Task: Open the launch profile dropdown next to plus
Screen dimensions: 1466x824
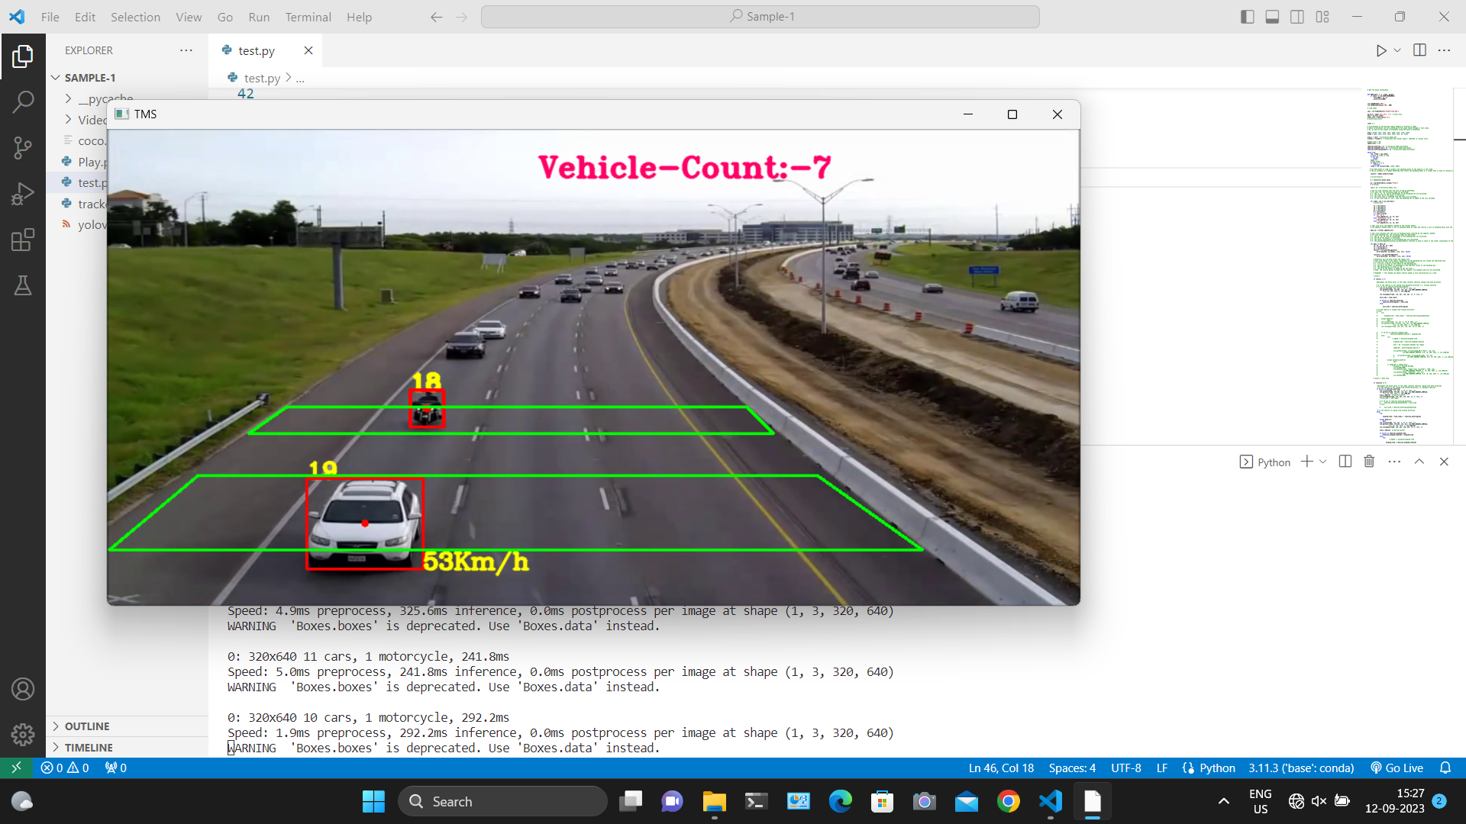Action: (x=1322, y=462)
